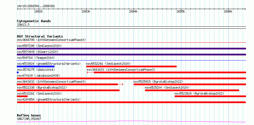Click the 2683k ruler tick label
This screenshot has width=254, height=125.
pos(86,12)
